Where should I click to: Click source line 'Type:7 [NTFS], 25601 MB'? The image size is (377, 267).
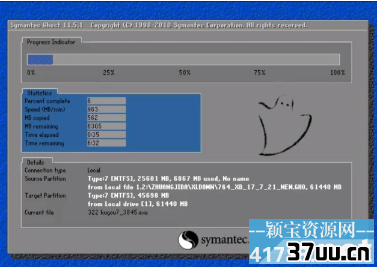click(168, 179)
